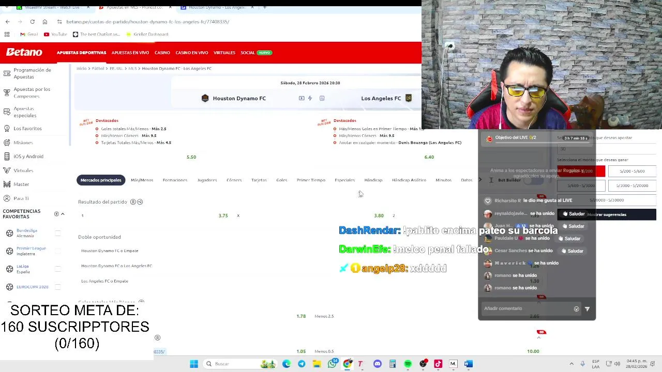Click the MLS breadcrumb link

(x=132, y=68)
